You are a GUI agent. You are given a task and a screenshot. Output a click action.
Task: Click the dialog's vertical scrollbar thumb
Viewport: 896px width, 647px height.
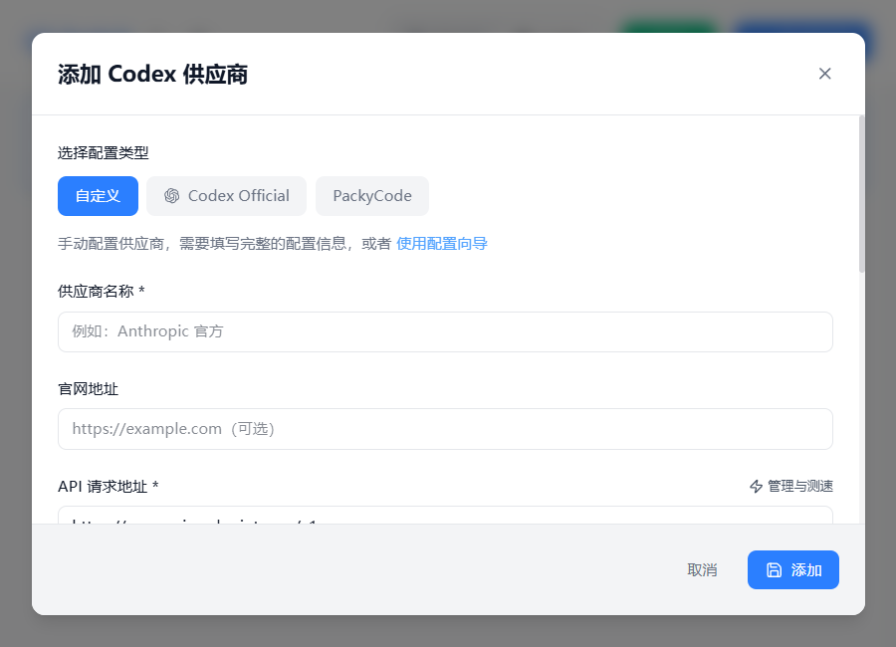861,194
